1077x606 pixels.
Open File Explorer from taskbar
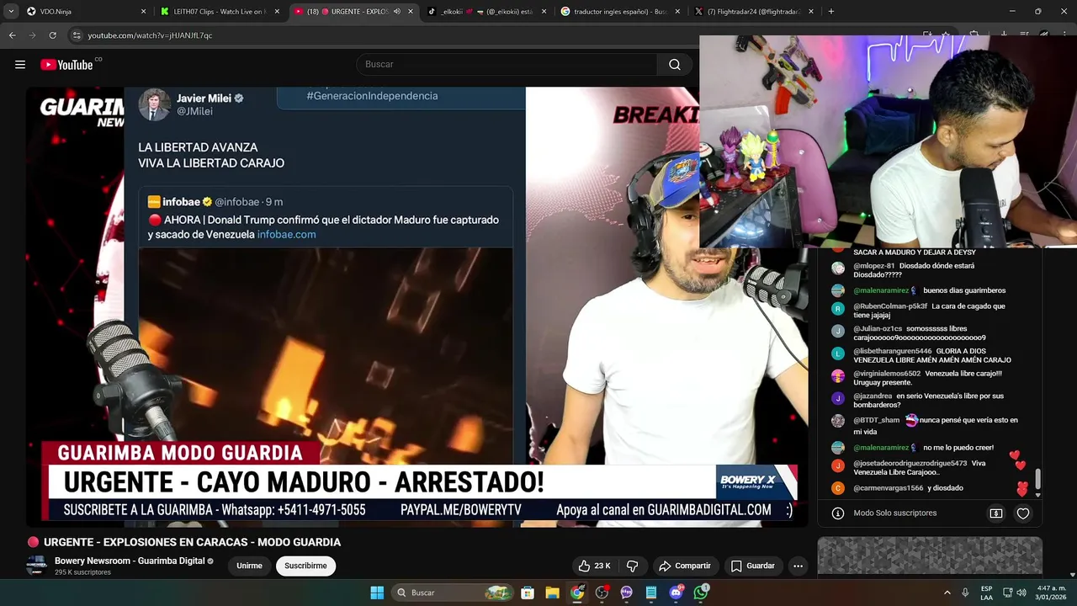click(552, 593)
